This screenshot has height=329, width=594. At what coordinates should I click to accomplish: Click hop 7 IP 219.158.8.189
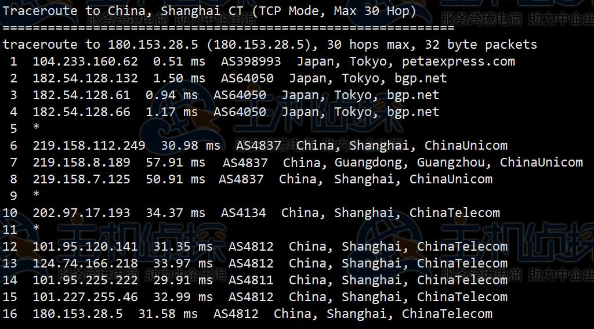coord(81,162)
